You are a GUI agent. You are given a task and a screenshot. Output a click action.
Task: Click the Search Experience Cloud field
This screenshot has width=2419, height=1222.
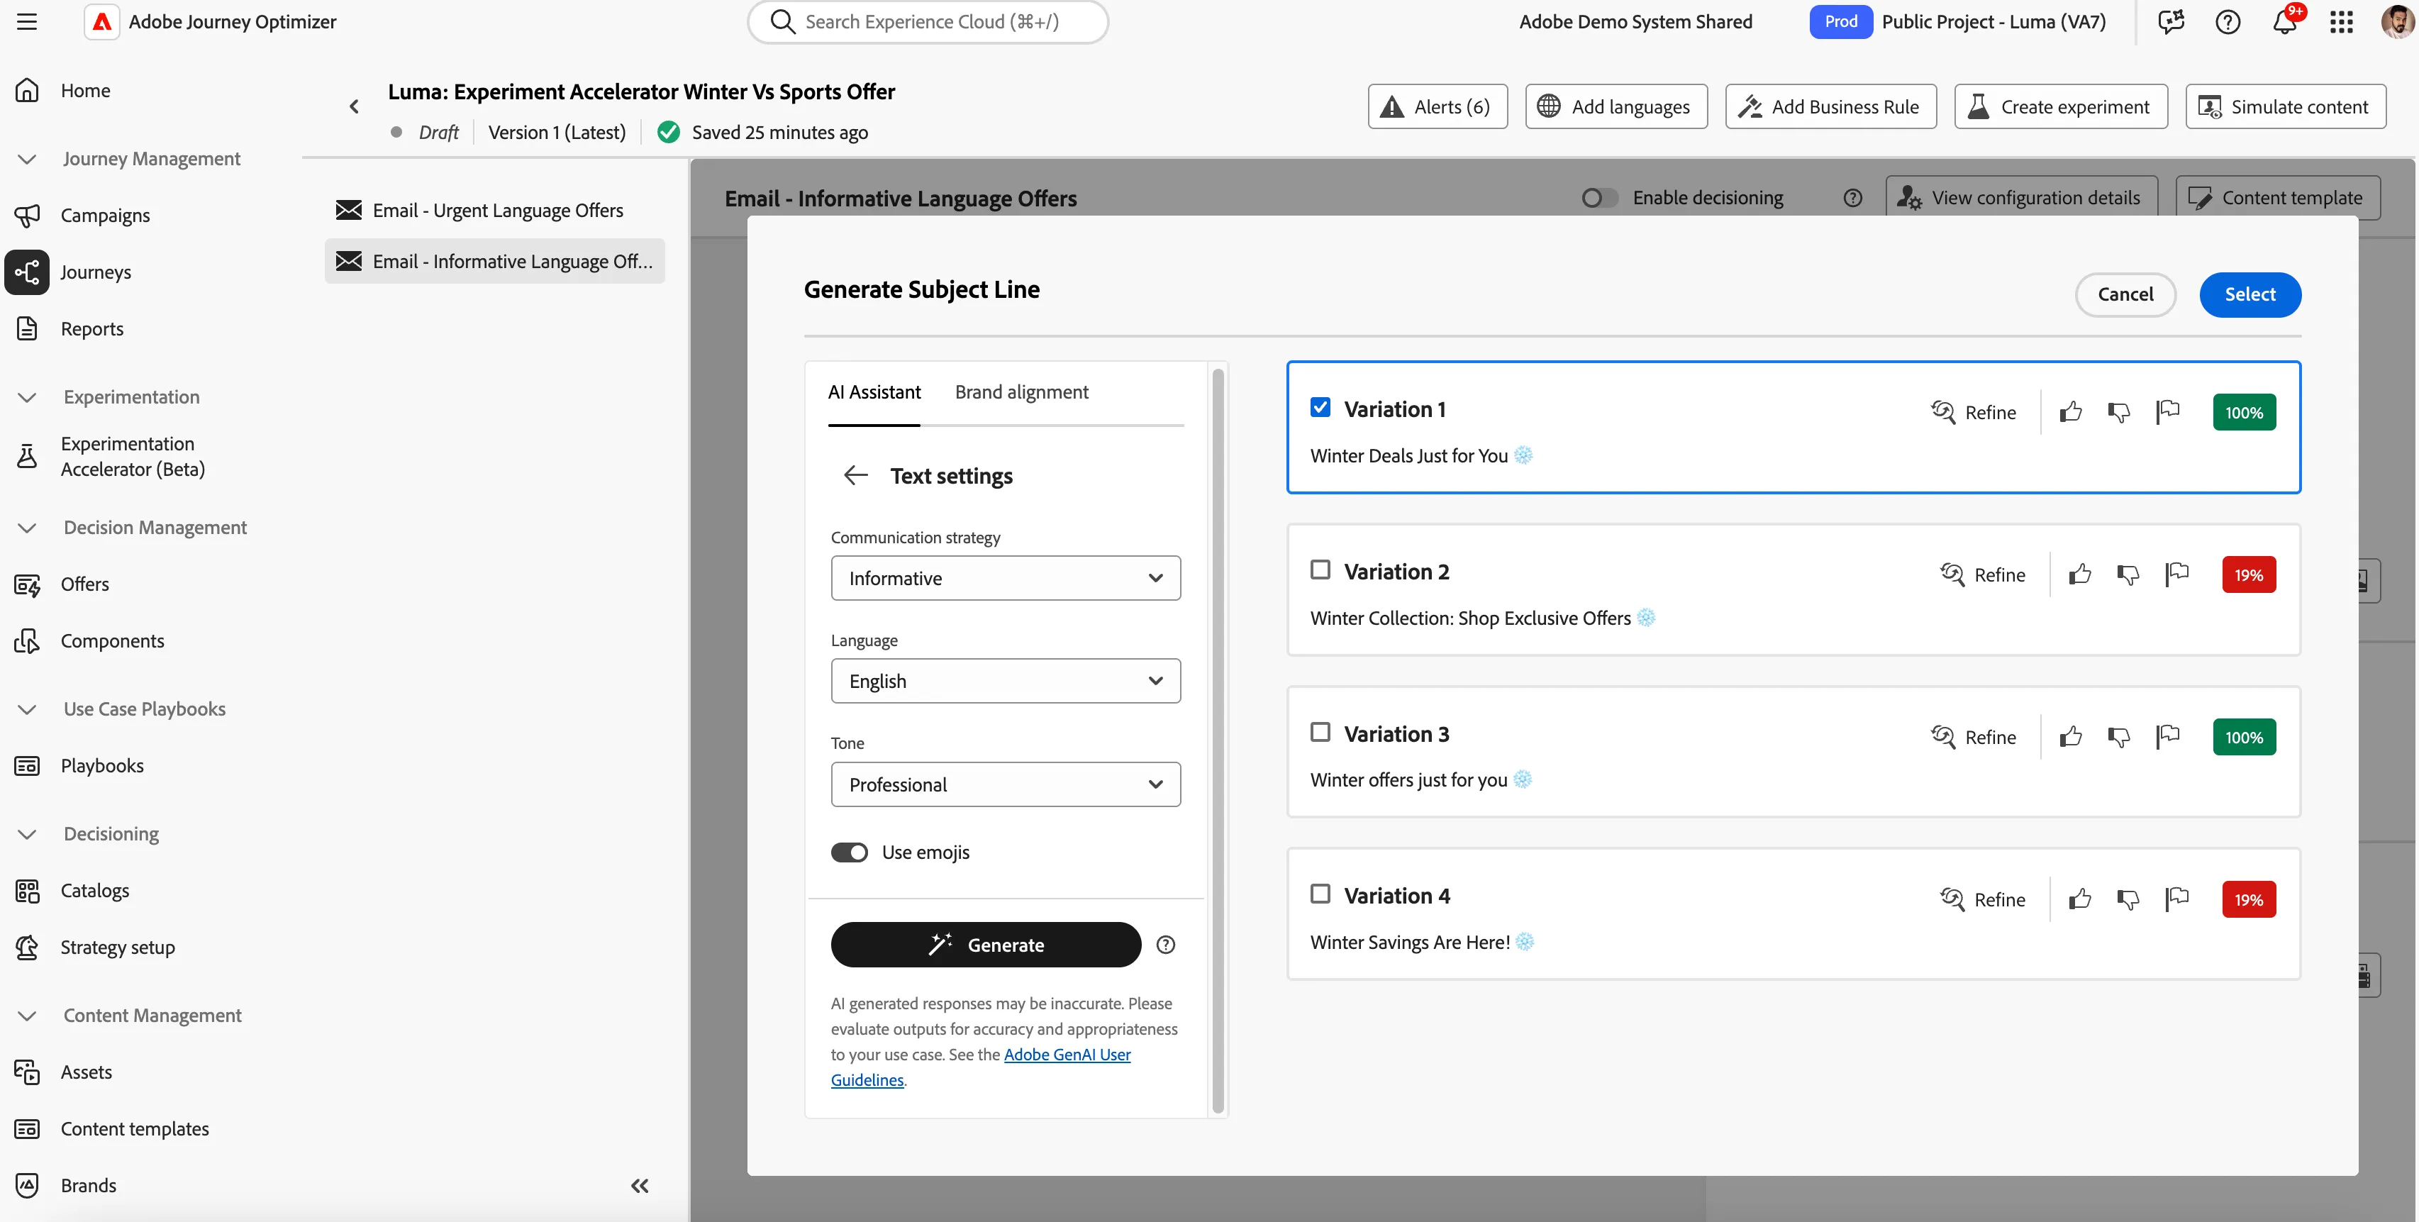point(928,21)
